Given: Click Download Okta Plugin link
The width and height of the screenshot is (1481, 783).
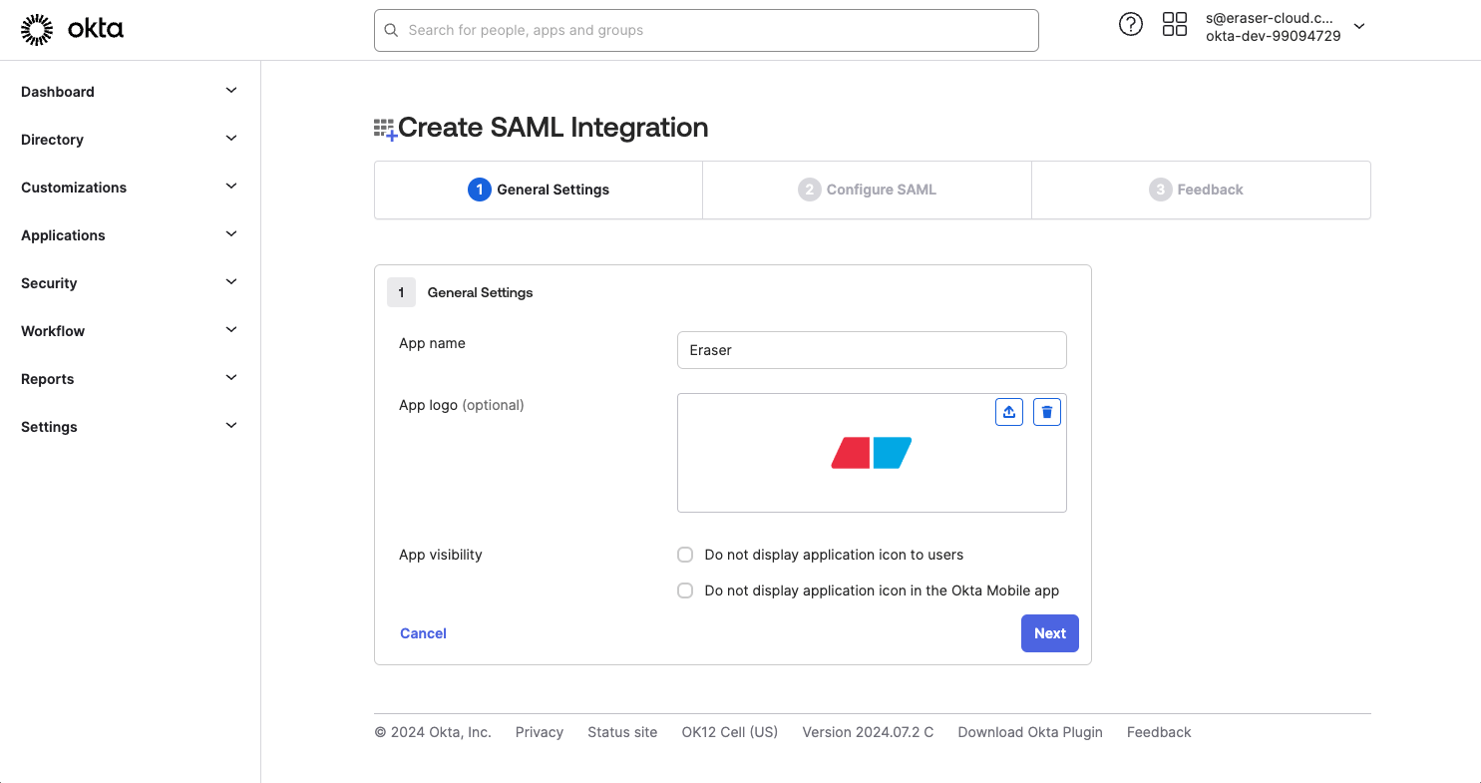Looking at the screenshot, I should point(1030,732).
